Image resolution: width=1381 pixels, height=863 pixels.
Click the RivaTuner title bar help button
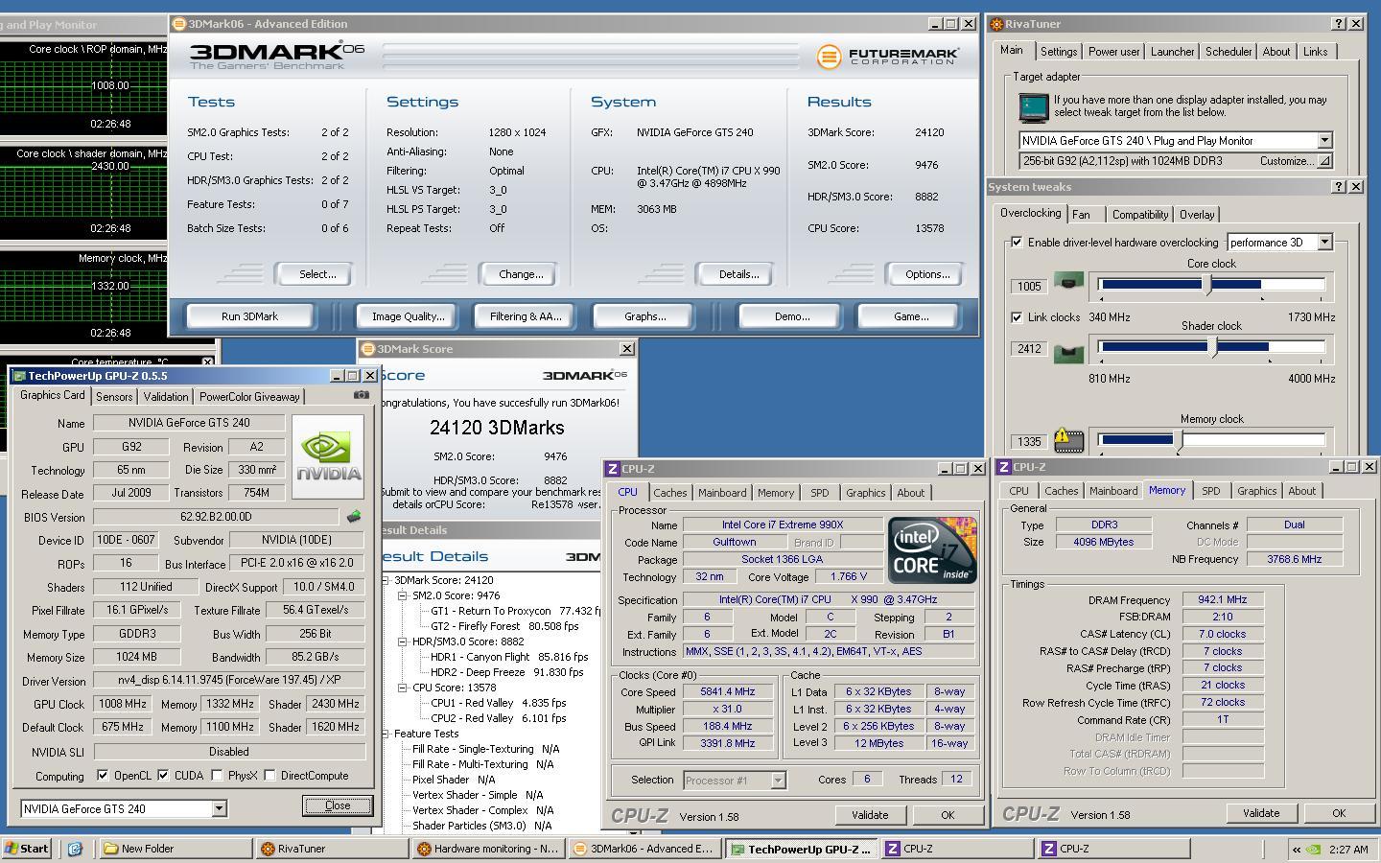click(x=1339, y=24)
